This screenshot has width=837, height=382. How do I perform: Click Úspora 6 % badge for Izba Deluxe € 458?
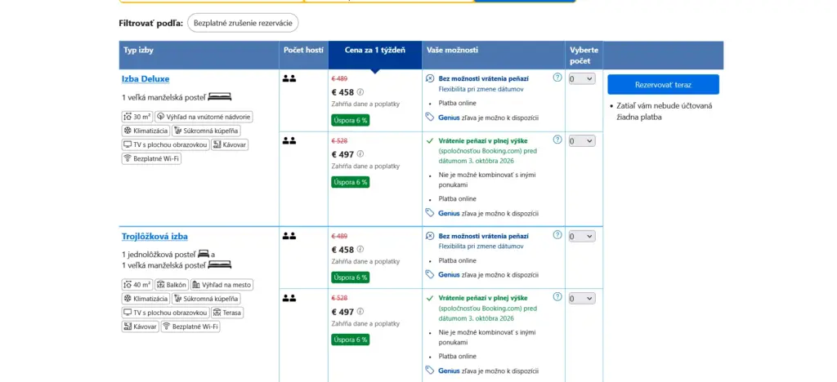coord(350,120)
